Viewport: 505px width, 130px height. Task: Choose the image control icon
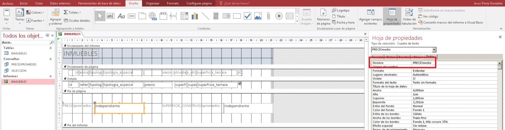258,16
